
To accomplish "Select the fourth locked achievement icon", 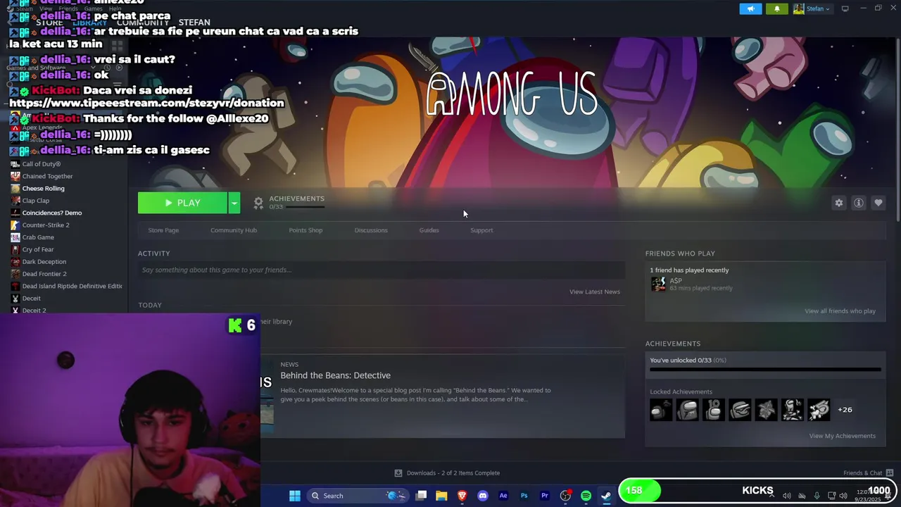I will pos(740,410).
